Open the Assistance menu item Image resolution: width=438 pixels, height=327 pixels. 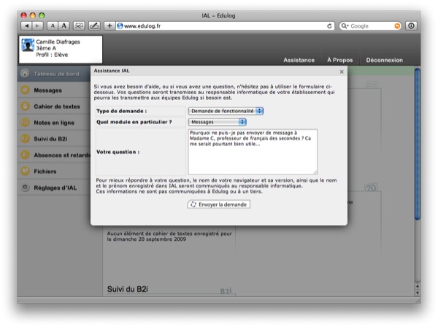click(299, 60)
